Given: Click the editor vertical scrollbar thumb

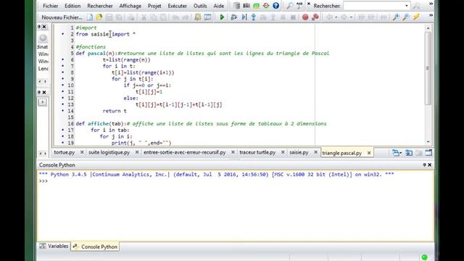Looking at the screenshot, I should 428,68.
